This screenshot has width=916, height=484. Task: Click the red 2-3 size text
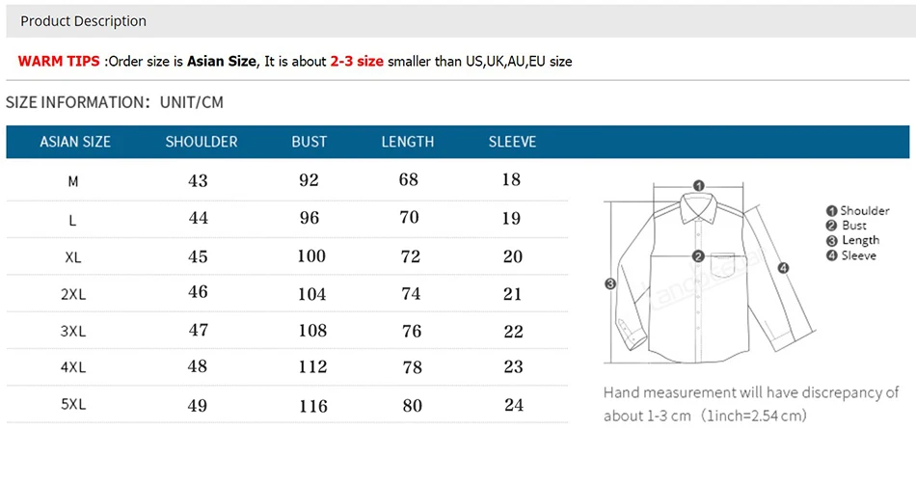357,62
